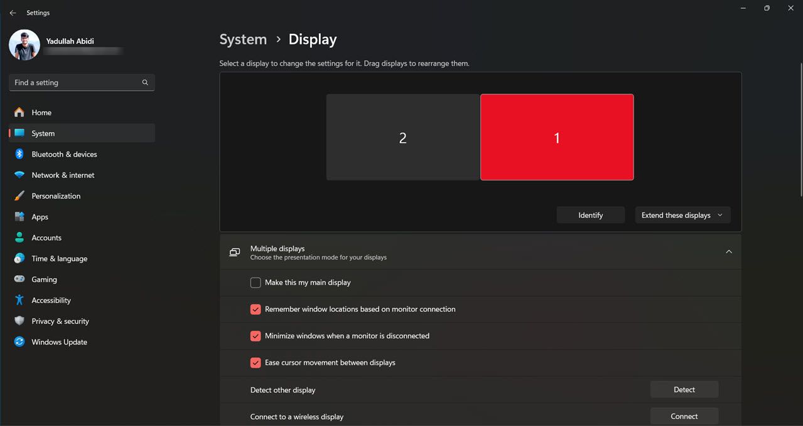
Task: Select display 2 in the arrangement diagram
Action: point(402,137)
